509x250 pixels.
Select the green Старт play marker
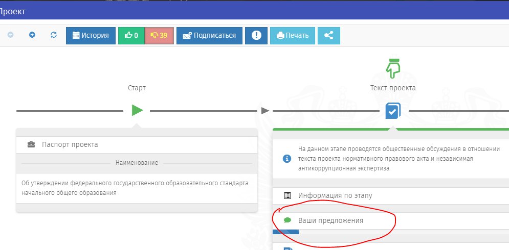click(x=137, y=110)
